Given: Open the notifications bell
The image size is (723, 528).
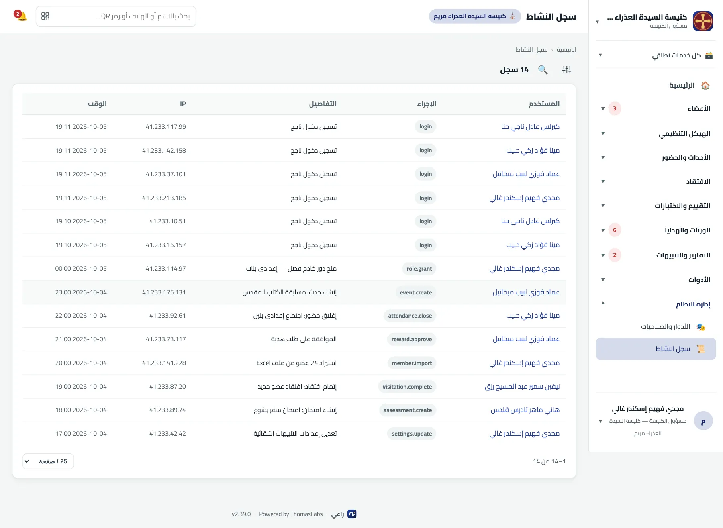Looking at the screenshot, I should pyautogui.click(x=21, y=16).
